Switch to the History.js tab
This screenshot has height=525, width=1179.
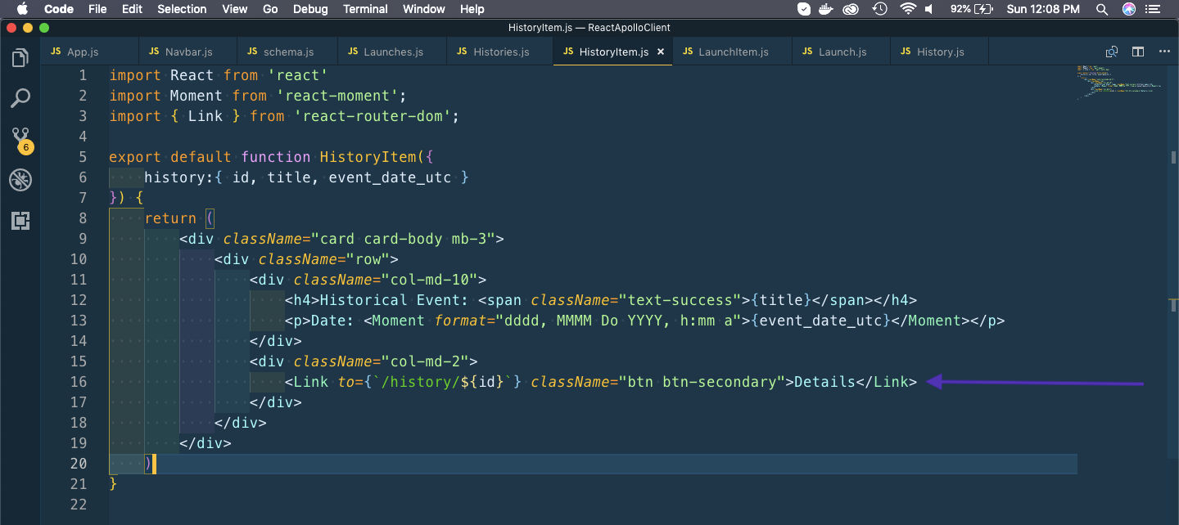[x=939, y=52]
